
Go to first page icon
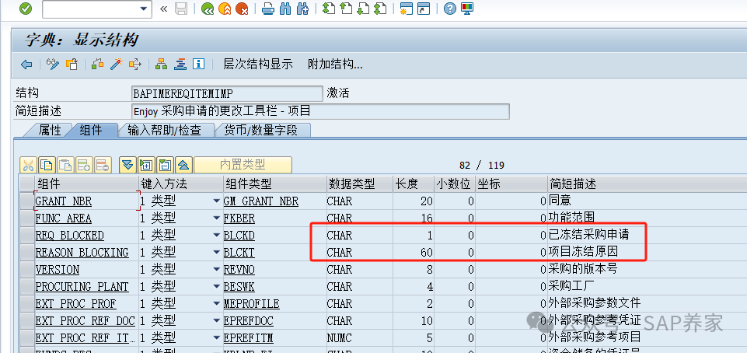pos(328,9)
